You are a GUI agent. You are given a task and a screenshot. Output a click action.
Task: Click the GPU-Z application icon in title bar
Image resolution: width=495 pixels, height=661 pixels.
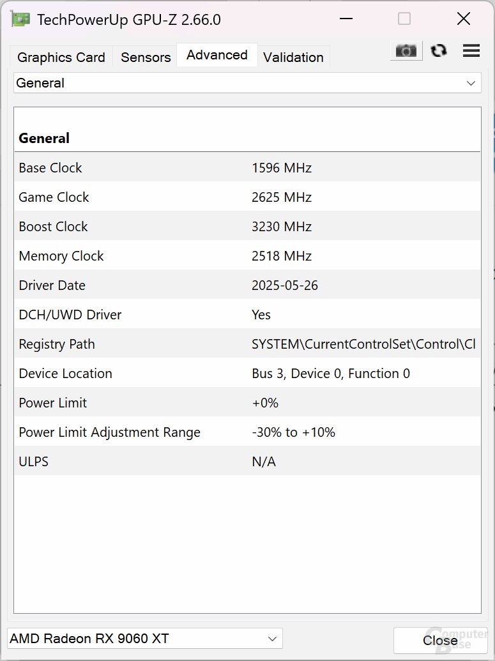tap(20, 19)
